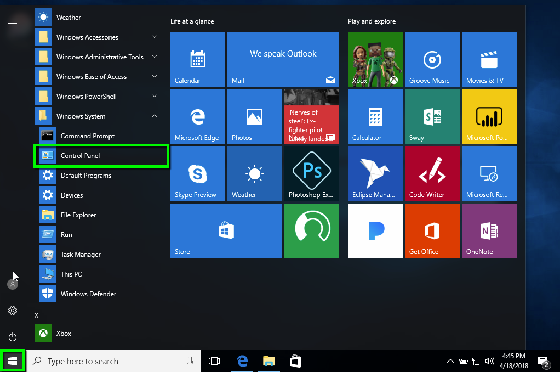This screenshot has width=560, height=372.
Task: Launch the Photoshop Express tile
Action: click(312, 174)
